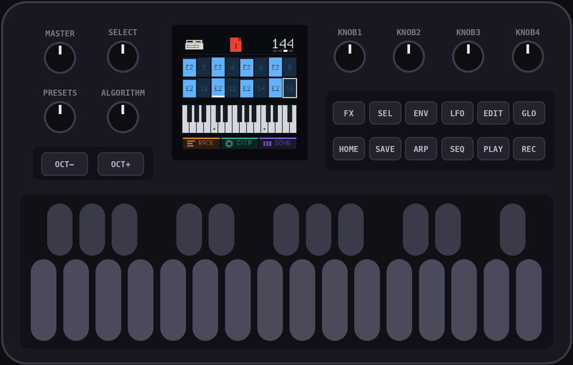
Task: Open the SONG tab on the display
Action: tap(278, 144)
